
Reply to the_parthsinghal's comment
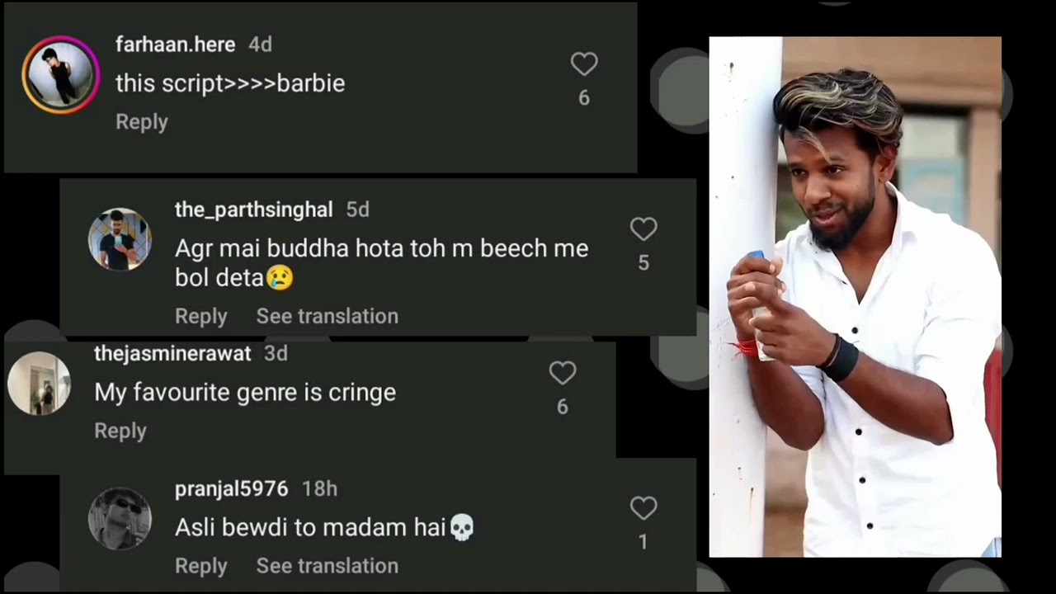pyautogui.click(x=201, y=317)
